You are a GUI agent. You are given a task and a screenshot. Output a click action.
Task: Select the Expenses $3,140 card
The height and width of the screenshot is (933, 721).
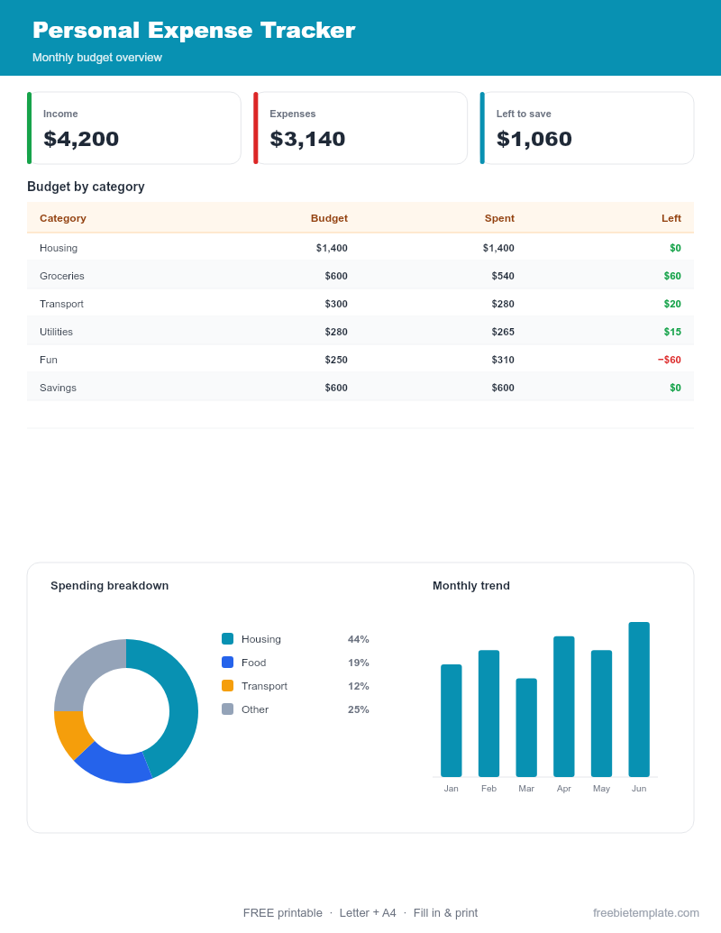[360, 128]
